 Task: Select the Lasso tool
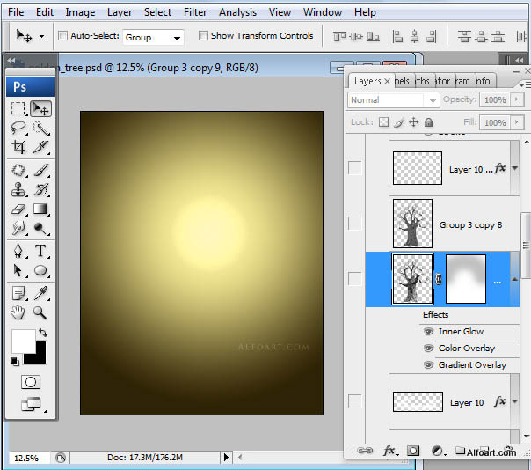[18, 129]
